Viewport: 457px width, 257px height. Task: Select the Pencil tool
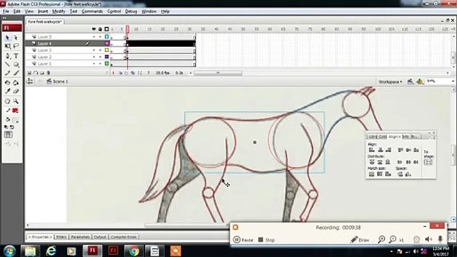tap(7, 73)
